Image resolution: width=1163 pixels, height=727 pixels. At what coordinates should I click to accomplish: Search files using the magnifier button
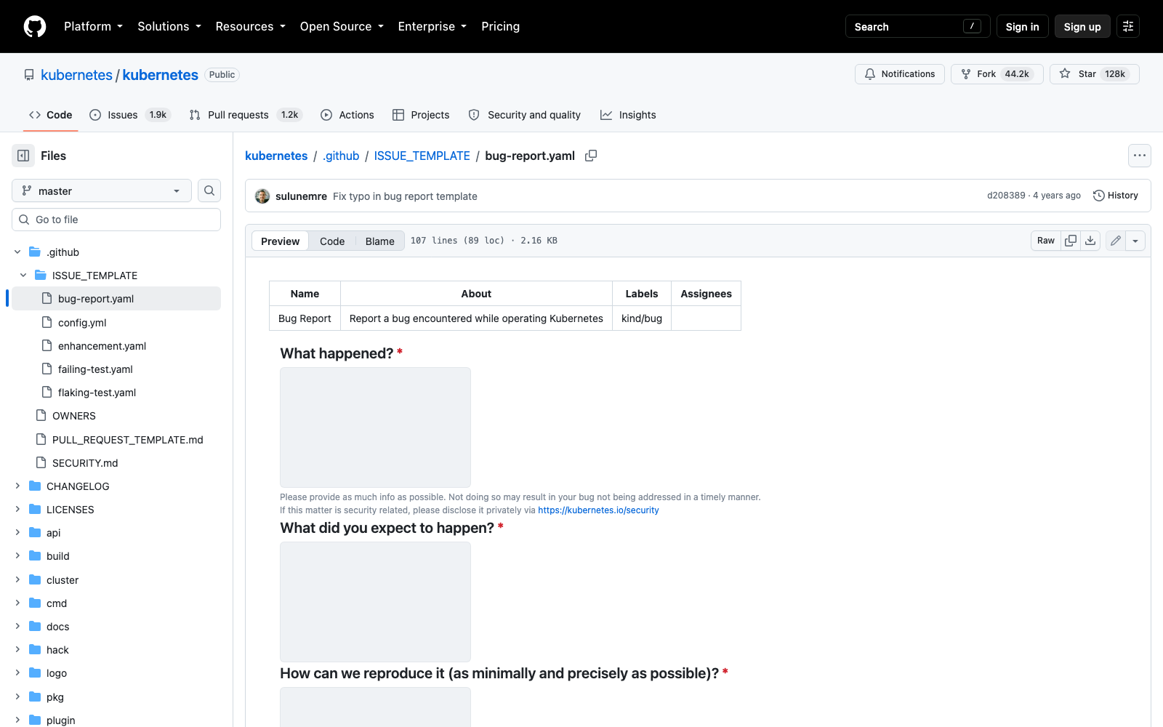[209, 190]
